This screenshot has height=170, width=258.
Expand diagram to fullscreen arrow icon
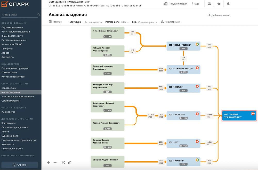[x=70, y=163]
